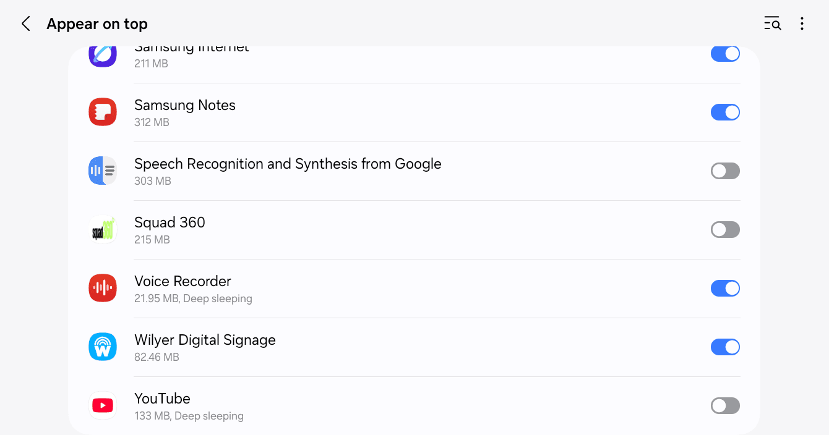Image resolution: width=829 pixels, height=435 pixels.
Task: Disable appear on top for Samsung Notes
Action: click(x=725, y=112)
